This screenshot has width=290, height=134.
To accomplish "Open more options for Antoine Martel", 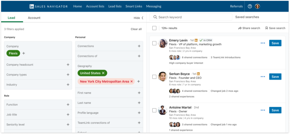I will (263, 110).
